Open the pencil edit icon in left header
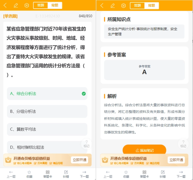Image resolution: width=193 pixels, height=180 pixels. click(16, 5)
